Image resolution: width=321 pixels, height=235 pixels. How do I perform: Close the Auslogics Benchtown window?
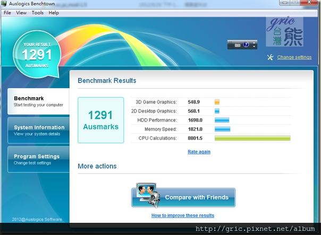[309, 3]
